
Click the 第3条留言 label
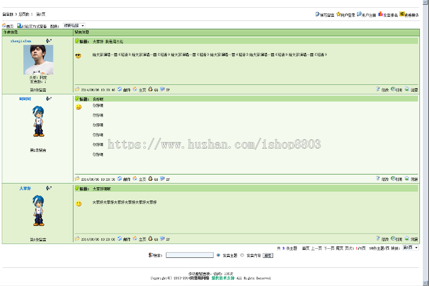coord(38,90)
